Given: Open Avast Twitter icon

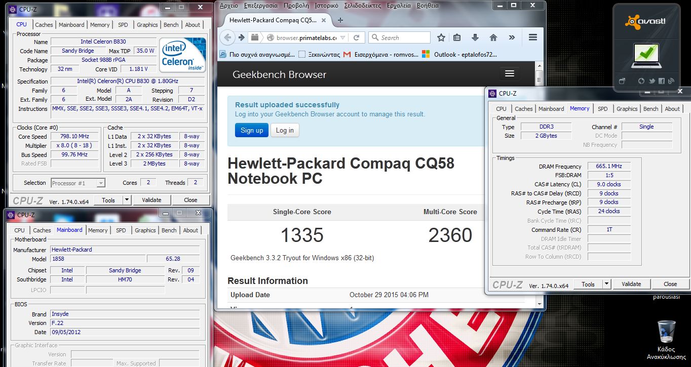Looking at the screenshot, I should point(651,81).
